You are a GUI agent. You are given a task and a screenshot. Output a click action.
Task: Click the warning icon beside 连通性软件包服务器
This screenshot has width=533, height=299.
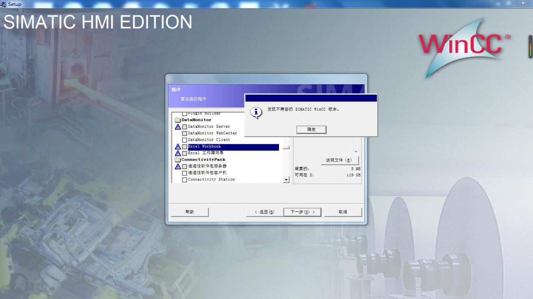178,166
